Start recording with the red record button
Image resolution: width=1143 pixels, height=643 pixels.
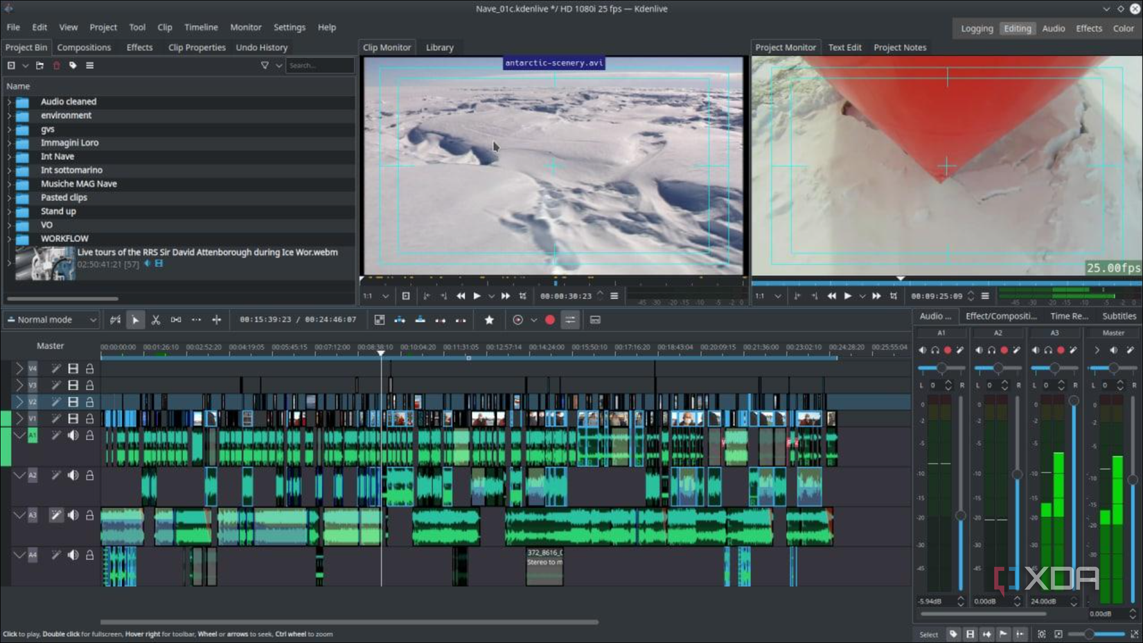549,319
